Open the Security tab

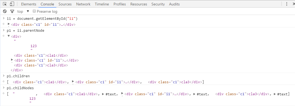(158, 4)
